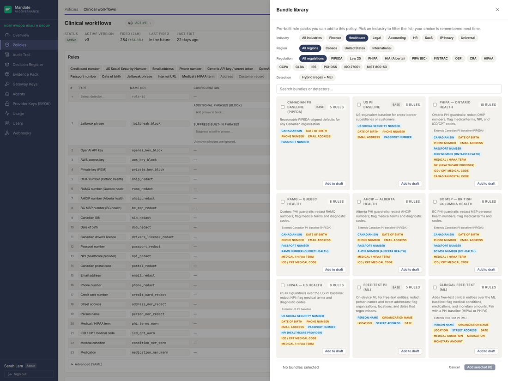Screen dimensions: 508x381
Task: Close the Bundle library panel
Action: (x=497, y=9)
